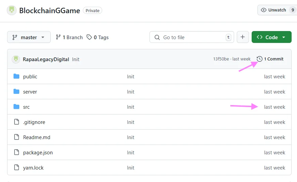The height and width of the screenshot is (182, 297).
Task: Click the repository owner avatar beside BlockchainGGame
Action: (12, 10)
